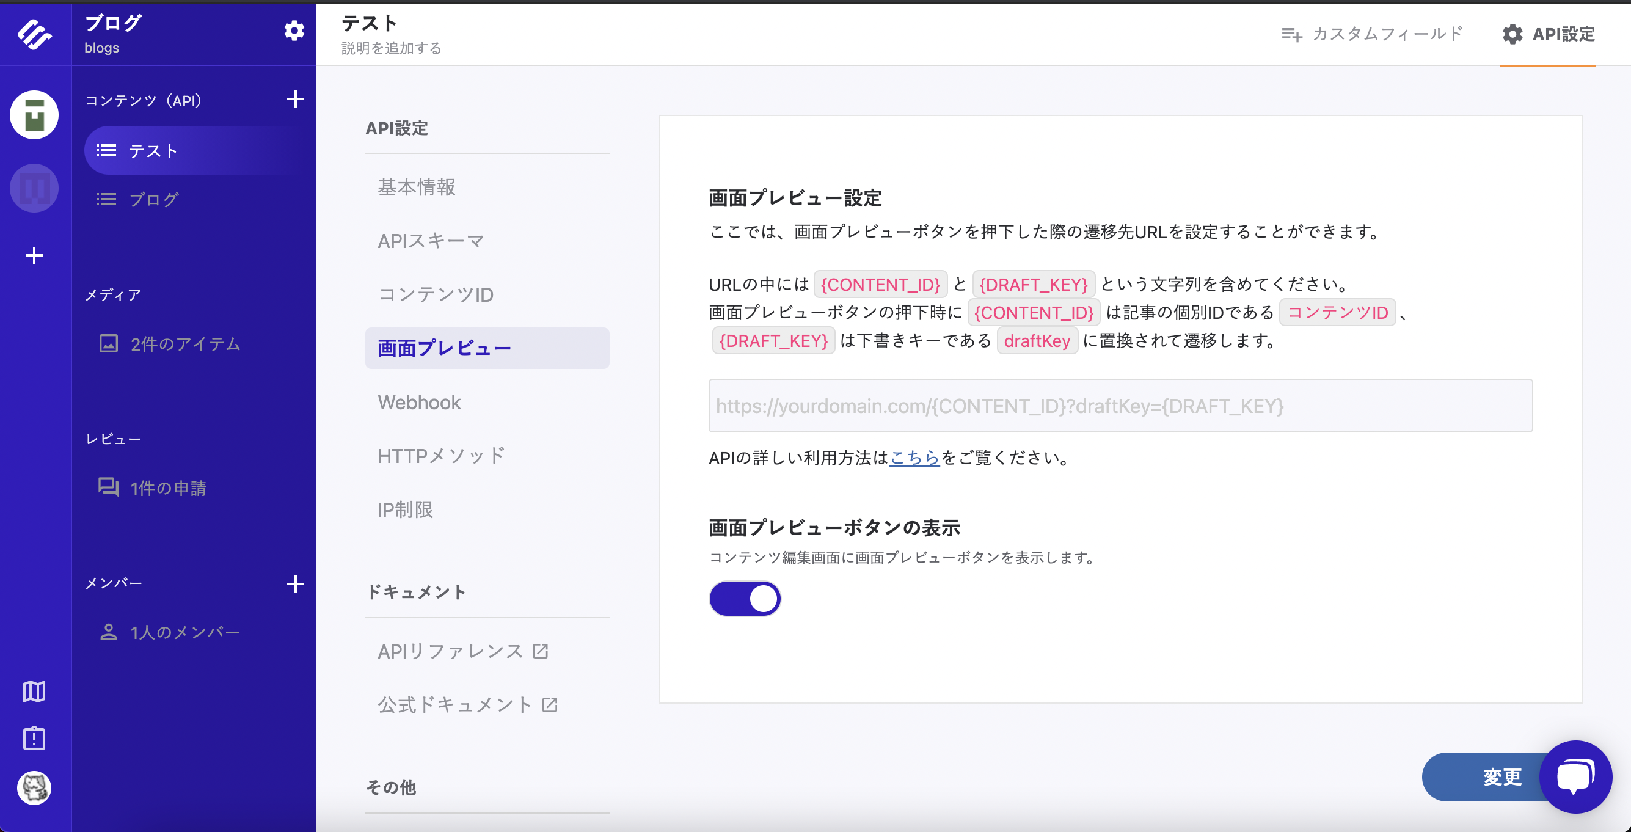The image size is (1631, 832).
Task: Open blog settings via the gear icon
Action: tap(294, 30)
